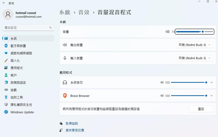Expand Brave Browser row chevron
Viewport: 218px width, 137px height.
(211, 96)
